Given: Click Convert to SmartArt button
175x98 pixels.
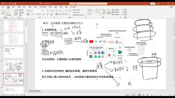Looking at the screenshot, I should (x=79, y=15).
